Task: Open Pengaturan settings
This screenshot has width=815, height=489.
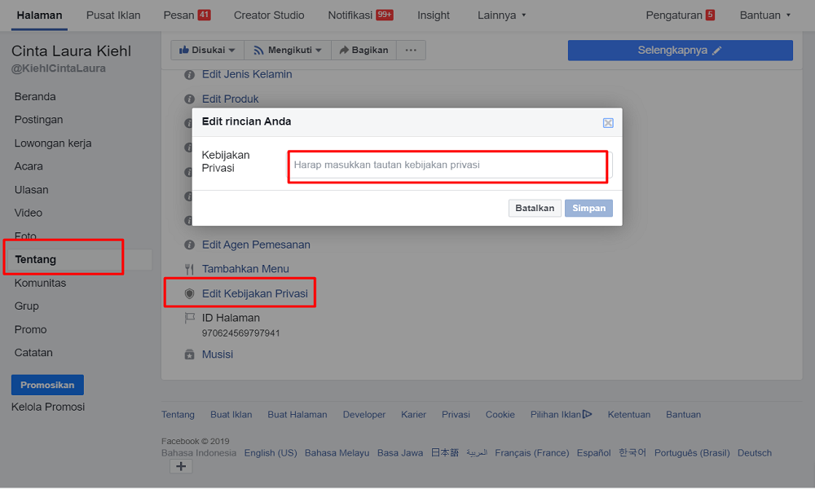Action: [x=680, y=15]
